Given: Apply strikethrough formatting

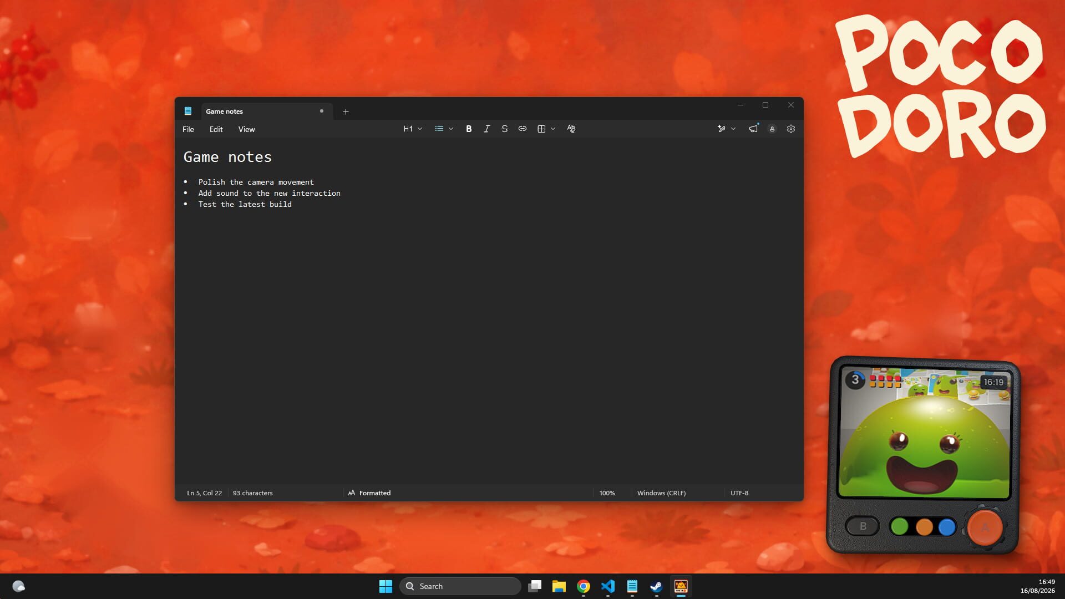Looking at the screenshot, I should [x=504, y=129].
